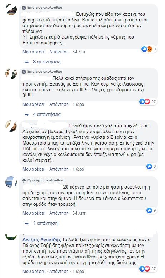Open the first commenter's profile picture
165x278 pixels.
coord(11,9)
